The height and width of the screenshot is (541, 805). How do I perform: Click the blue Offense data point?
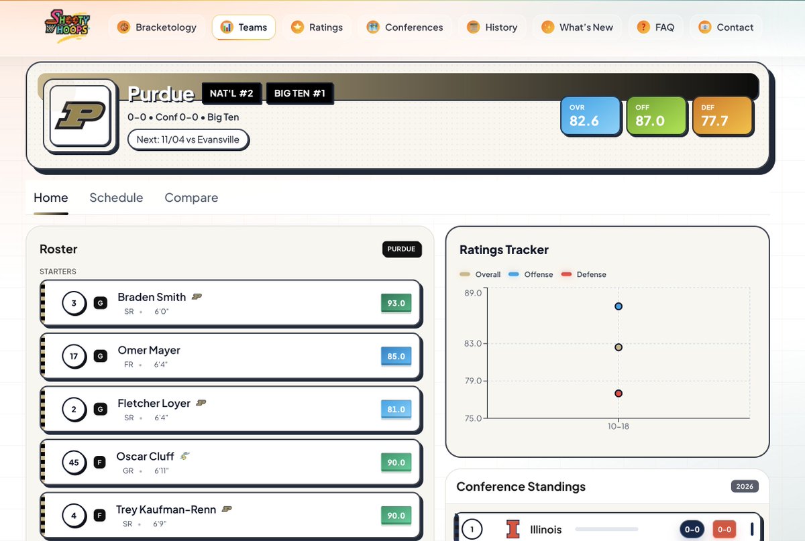[619, 306]
